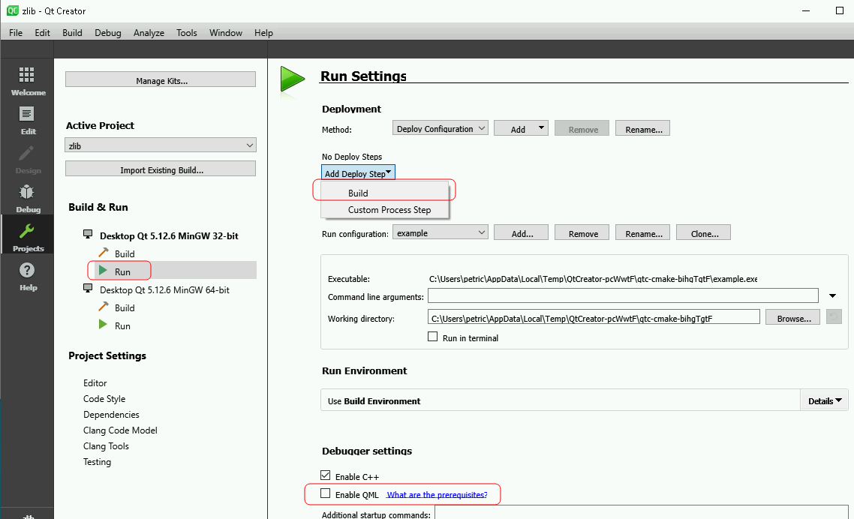Click Browse... for working directory
The width and height of the screenshot is (854, 519).
tap(793, 317)
